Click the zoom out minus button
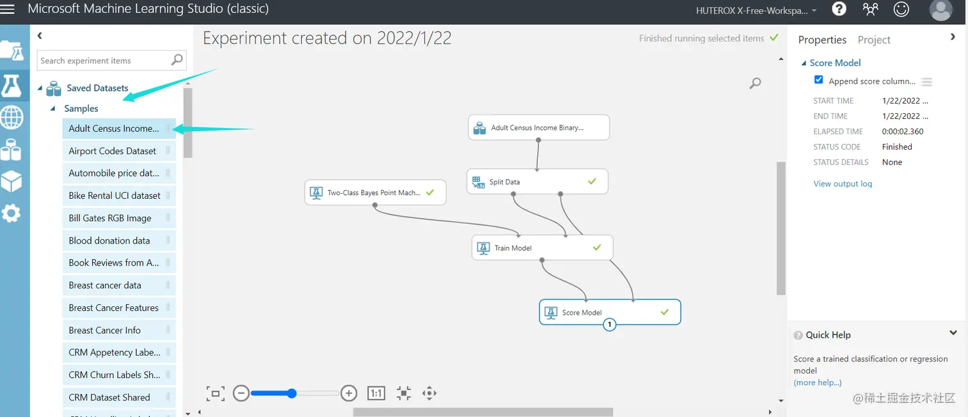Viewport: 968px width, 417px height. [241, 393]
